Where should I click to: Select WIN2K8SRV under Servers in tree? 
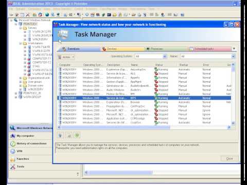coord(40,40)
